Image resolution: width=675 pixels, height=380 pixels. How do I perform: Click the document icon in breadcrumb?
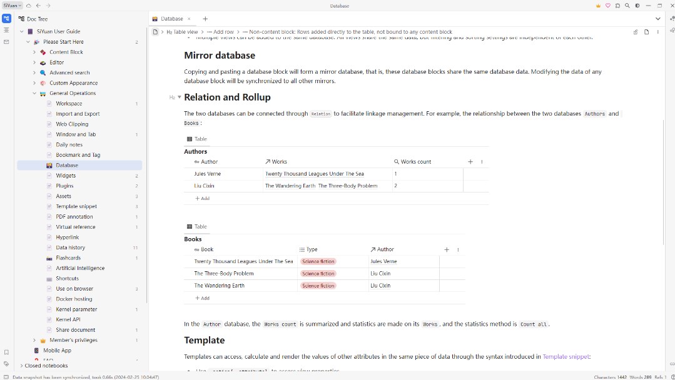coord(155,32)
